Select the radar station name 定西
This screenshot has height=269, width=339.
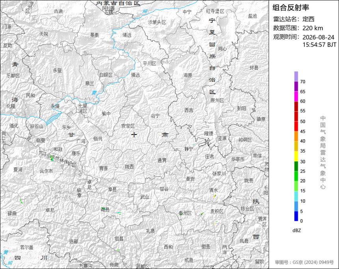point(308,19)
